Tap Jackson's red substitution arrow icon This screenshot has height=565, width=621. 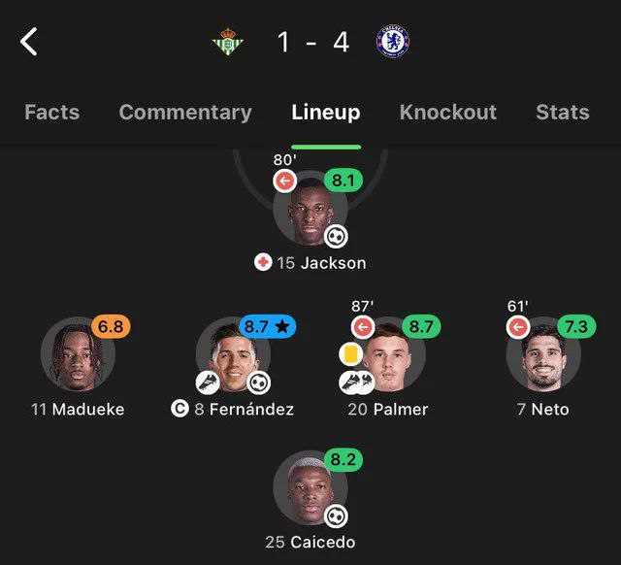click(284, 181)
